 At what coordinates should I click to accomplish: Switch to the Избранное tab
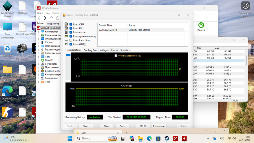point(53,23)
